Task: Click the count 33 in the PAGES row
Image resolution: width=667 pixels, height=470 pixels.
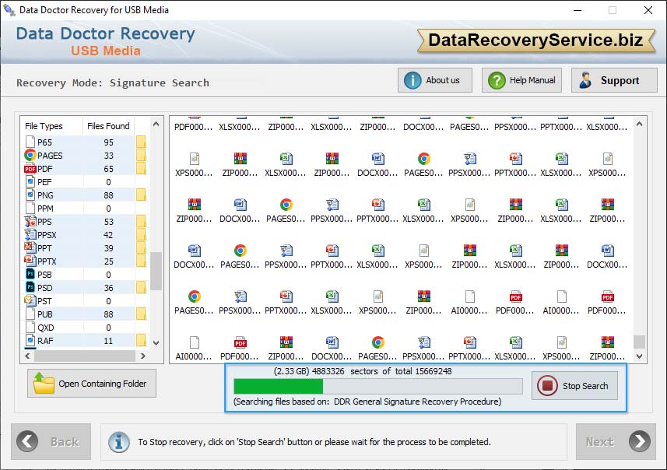Action: coord(108,156)
